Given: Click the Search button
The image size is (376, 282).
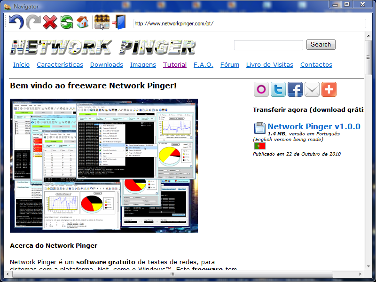Looking at the screenshot, I should (321, 45).
